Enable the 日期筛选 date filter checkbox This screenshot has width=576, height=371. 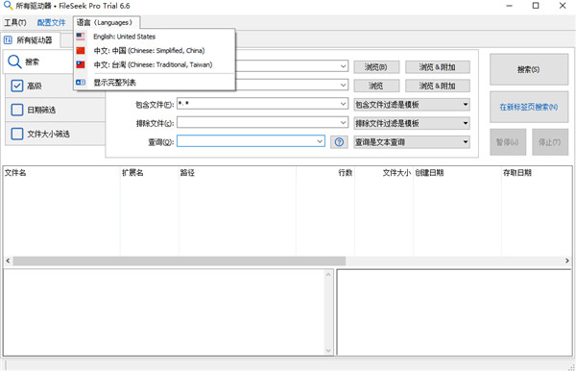point(17,110)
